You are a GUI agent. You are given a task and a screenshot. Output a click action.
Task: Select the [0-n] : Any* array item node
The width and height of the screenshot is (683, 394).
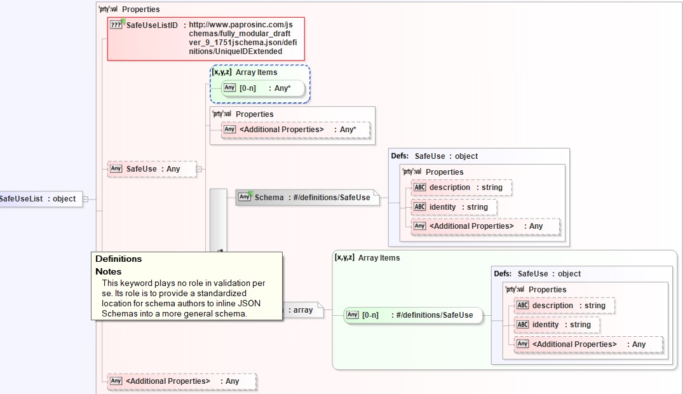[264, 88]
